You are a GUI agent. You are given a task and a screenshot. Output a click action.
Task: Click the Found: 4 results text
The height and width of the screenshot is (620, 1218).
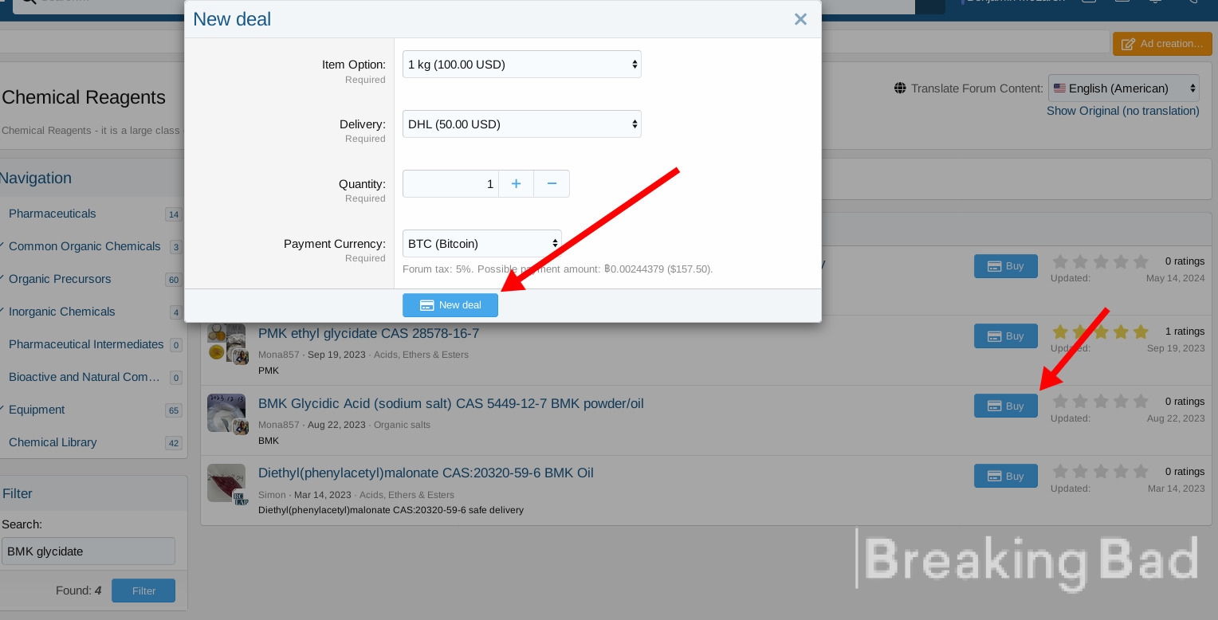tap(78, 591)
